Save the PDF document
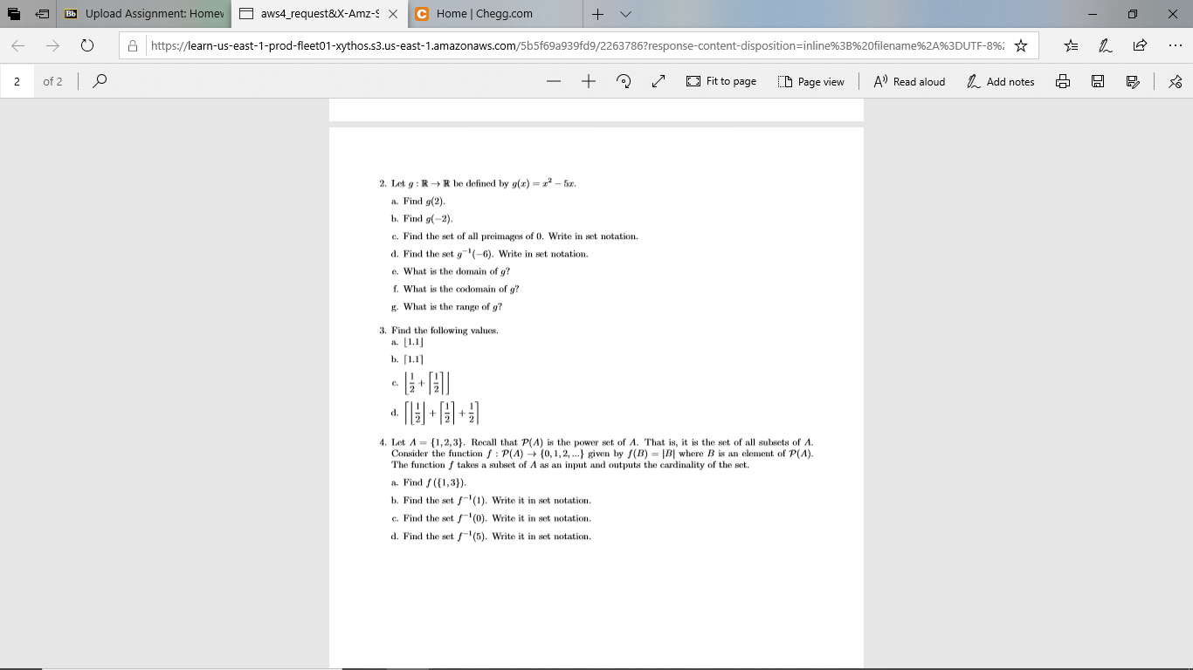The height and width of the screenshot is (670, 1193). pyautogui.click(x=1097, y=81)
